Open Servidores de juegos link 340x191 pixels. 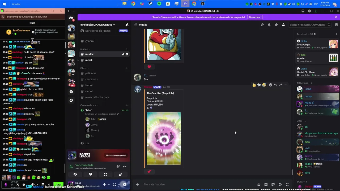[104, 31]
